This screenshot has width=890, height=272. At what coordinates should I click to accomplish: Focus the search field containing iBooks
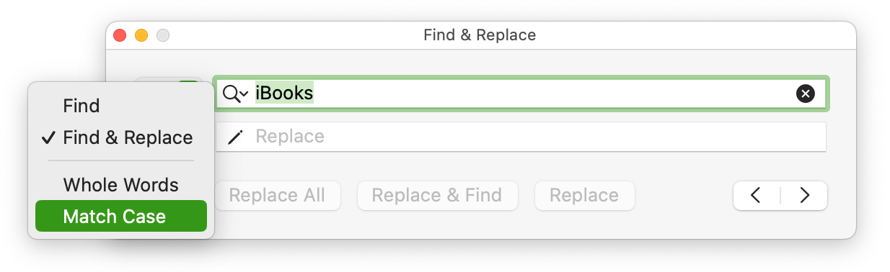521,94
